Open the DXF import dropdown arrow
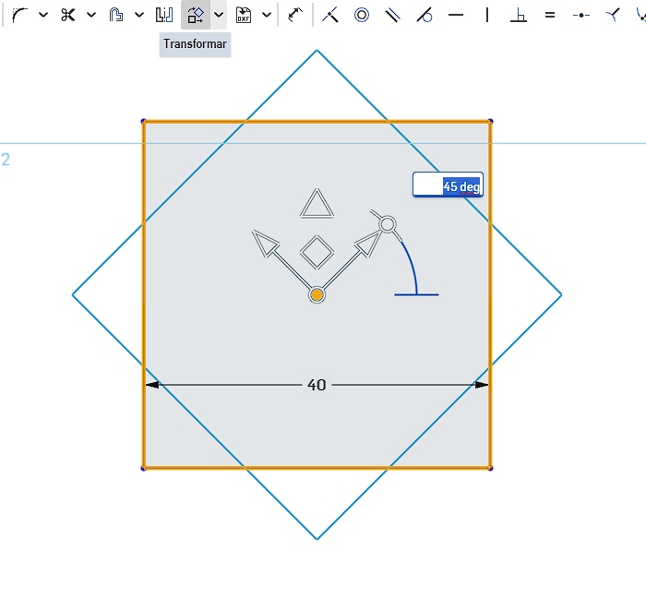Image resolution: width=646 pixels, height=598 pixels. [x=267, y=15]
